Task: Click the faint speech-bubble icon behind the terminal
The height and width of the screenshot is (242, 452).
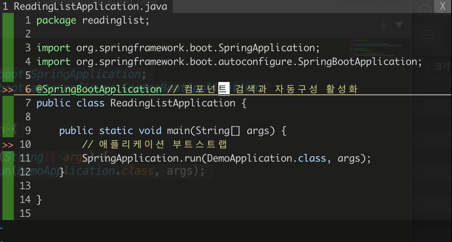Action: tap(424, 11)
